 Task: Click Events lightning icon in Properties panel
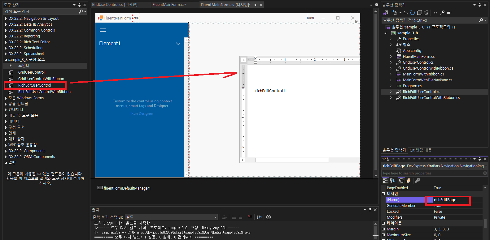click(x=409, y=181)
